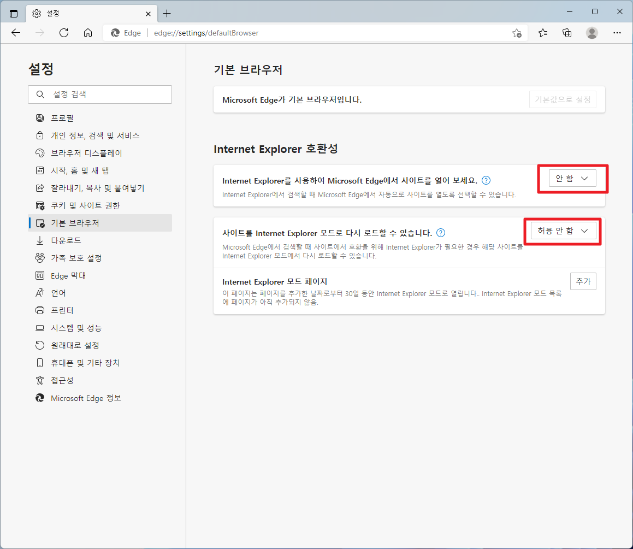Expand the 허용 안 함 dropdown
633x549 pixels.
(563, 231)
